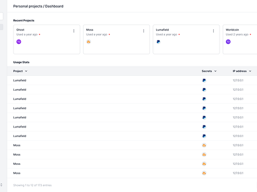Expand the IP address column dropdown
The height and width of the screenshot is (192, 257).
[x=250, y=71]
